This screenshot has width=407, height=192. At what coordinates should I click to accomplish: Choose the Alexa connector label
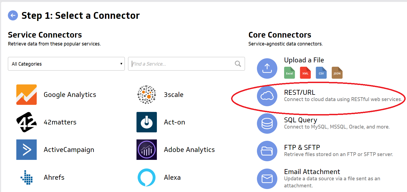click(172, 177)
